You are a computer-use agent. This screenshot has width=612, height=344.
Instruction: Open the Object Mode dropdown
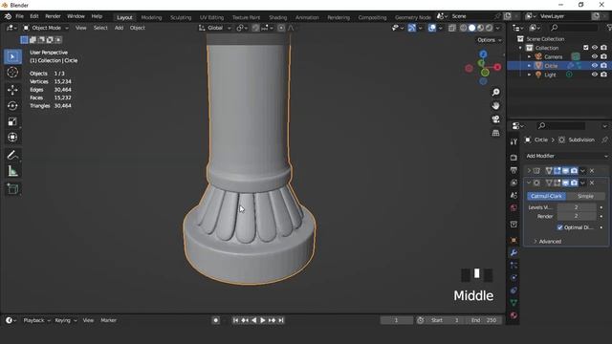pos(46,28)
